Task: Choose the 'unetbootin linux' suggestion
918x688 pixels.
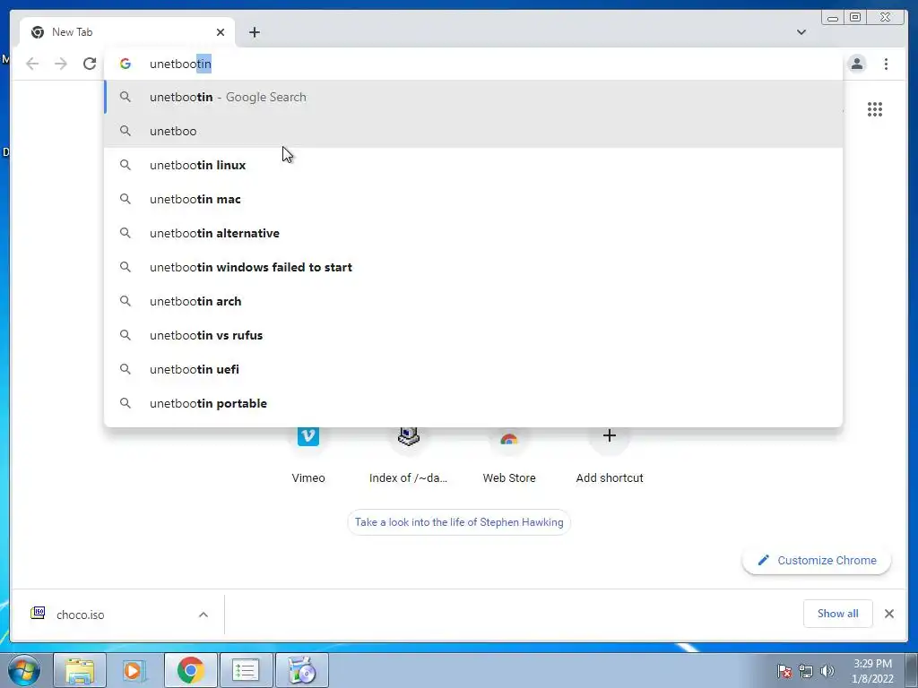Action: coord(473,165)
